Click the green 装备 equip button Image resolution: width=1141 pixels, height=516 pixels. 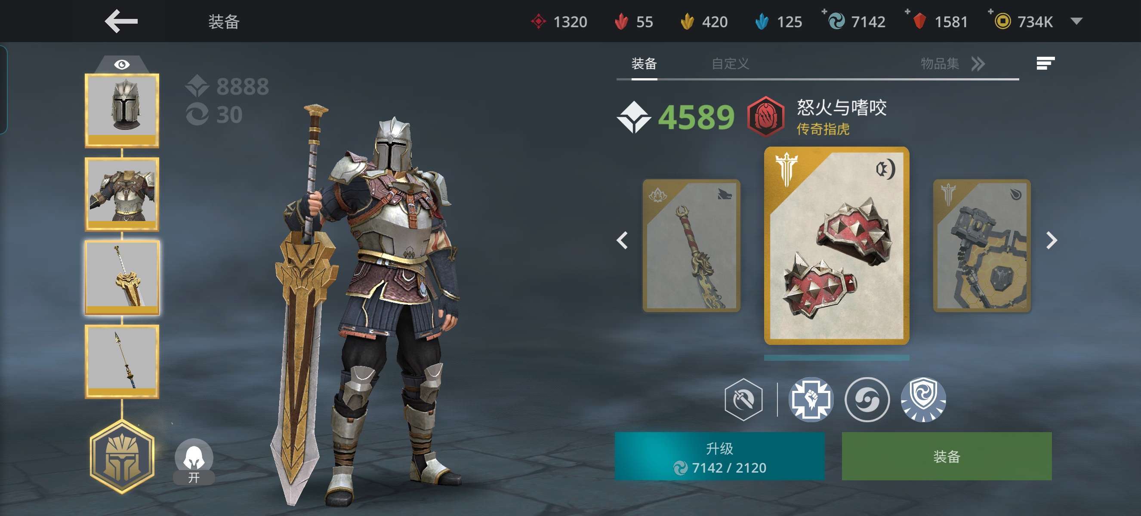(947, 456)
